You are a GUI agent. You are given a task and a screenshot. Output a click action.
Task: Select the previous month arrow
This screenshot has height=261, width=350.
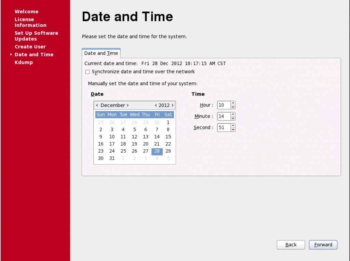[97, 105]
